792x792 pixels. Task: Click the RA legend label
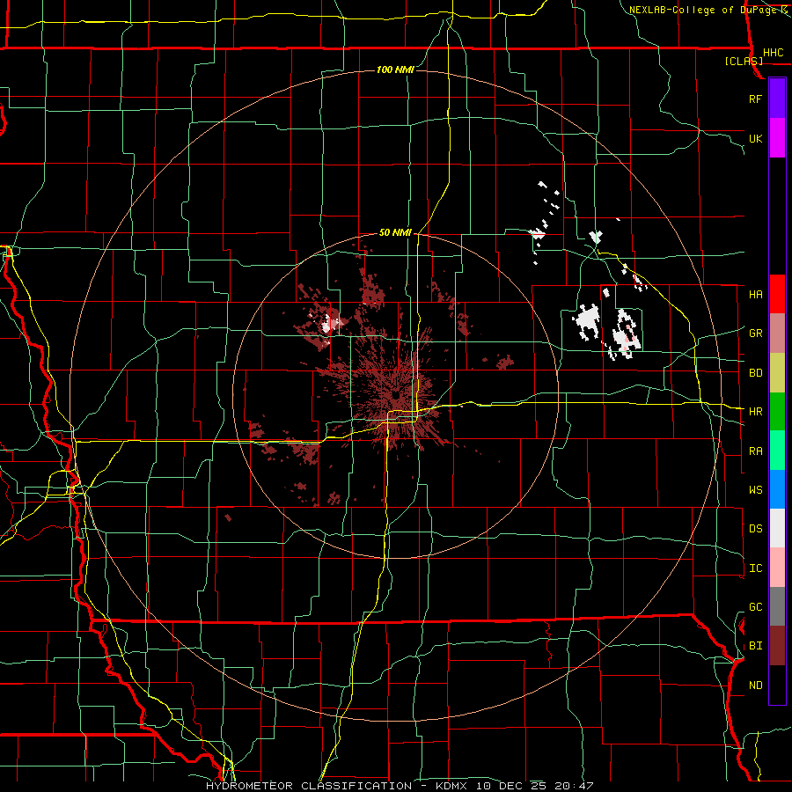755,451
